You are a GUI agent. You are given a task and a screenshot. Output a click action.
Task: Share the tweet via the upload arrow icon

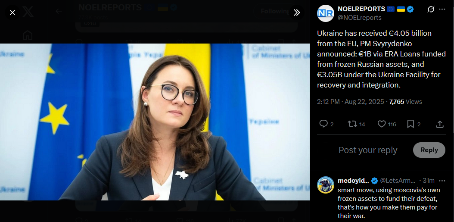point(440,124)
